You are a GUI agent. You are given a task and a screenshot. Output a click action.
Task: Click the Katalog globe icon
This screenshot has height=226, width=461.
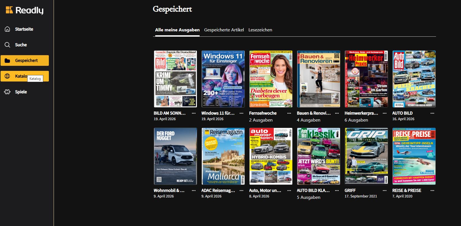point(8,76)
